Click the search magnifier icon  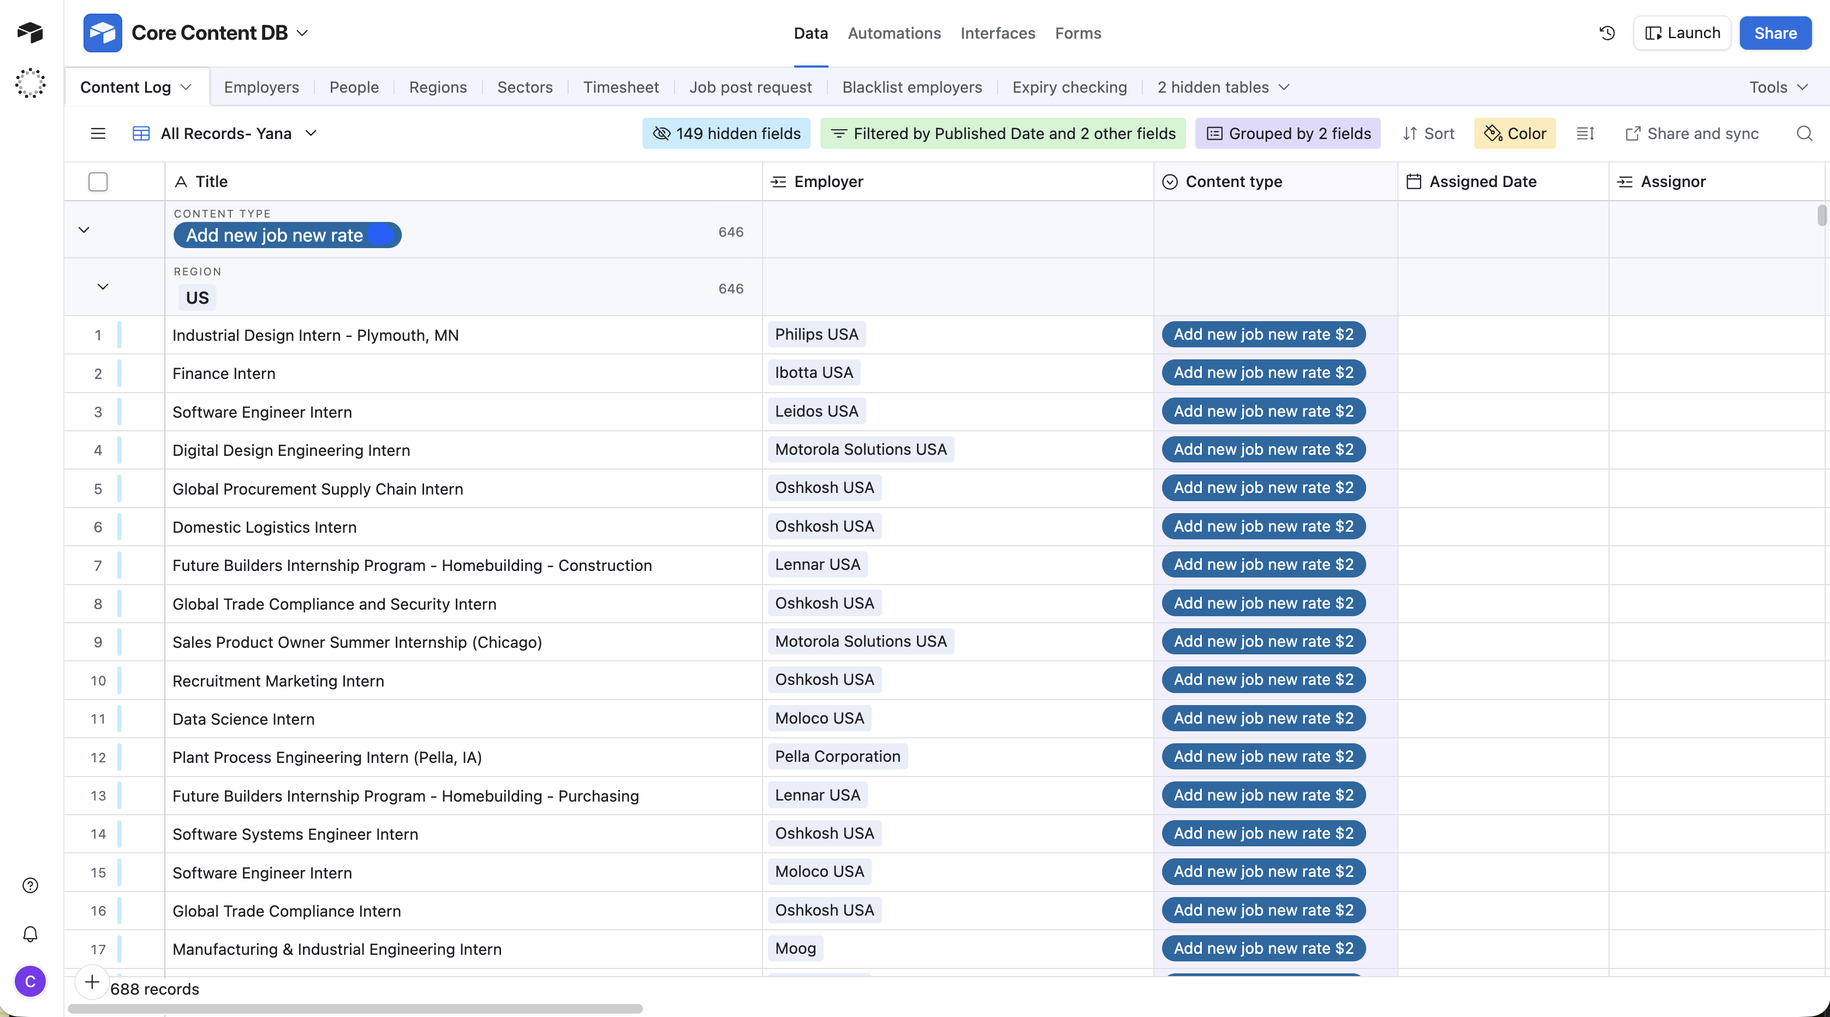coord(1804,134)
